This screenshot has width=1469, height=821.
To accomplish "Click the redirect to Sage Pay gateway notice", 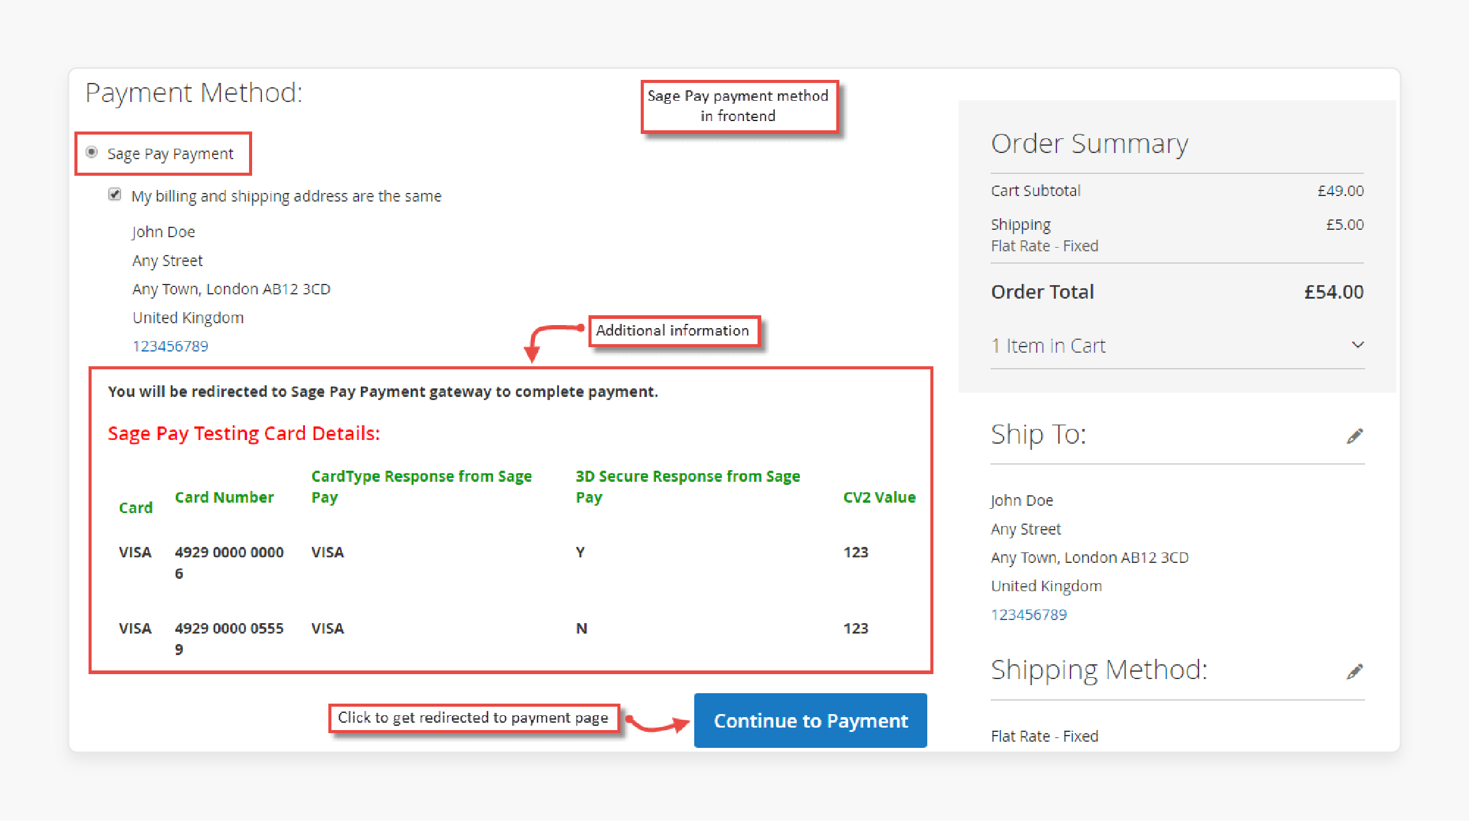I will pos(382,391).
